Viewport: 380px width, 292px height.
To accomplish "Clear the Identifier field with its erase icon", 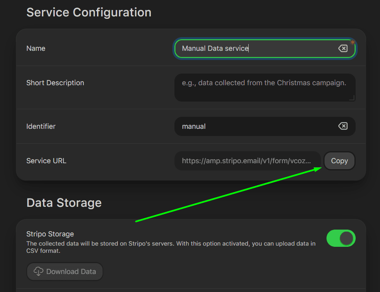I will click(x=343, y=126).
